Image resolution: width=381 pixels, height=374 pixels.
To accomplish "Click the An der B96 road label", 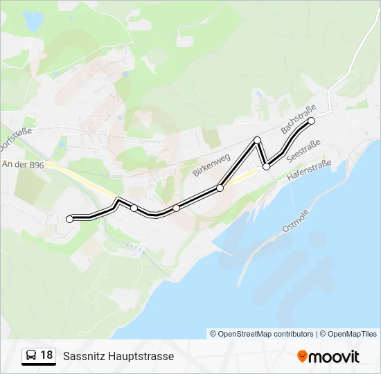I will pos(23,165).
